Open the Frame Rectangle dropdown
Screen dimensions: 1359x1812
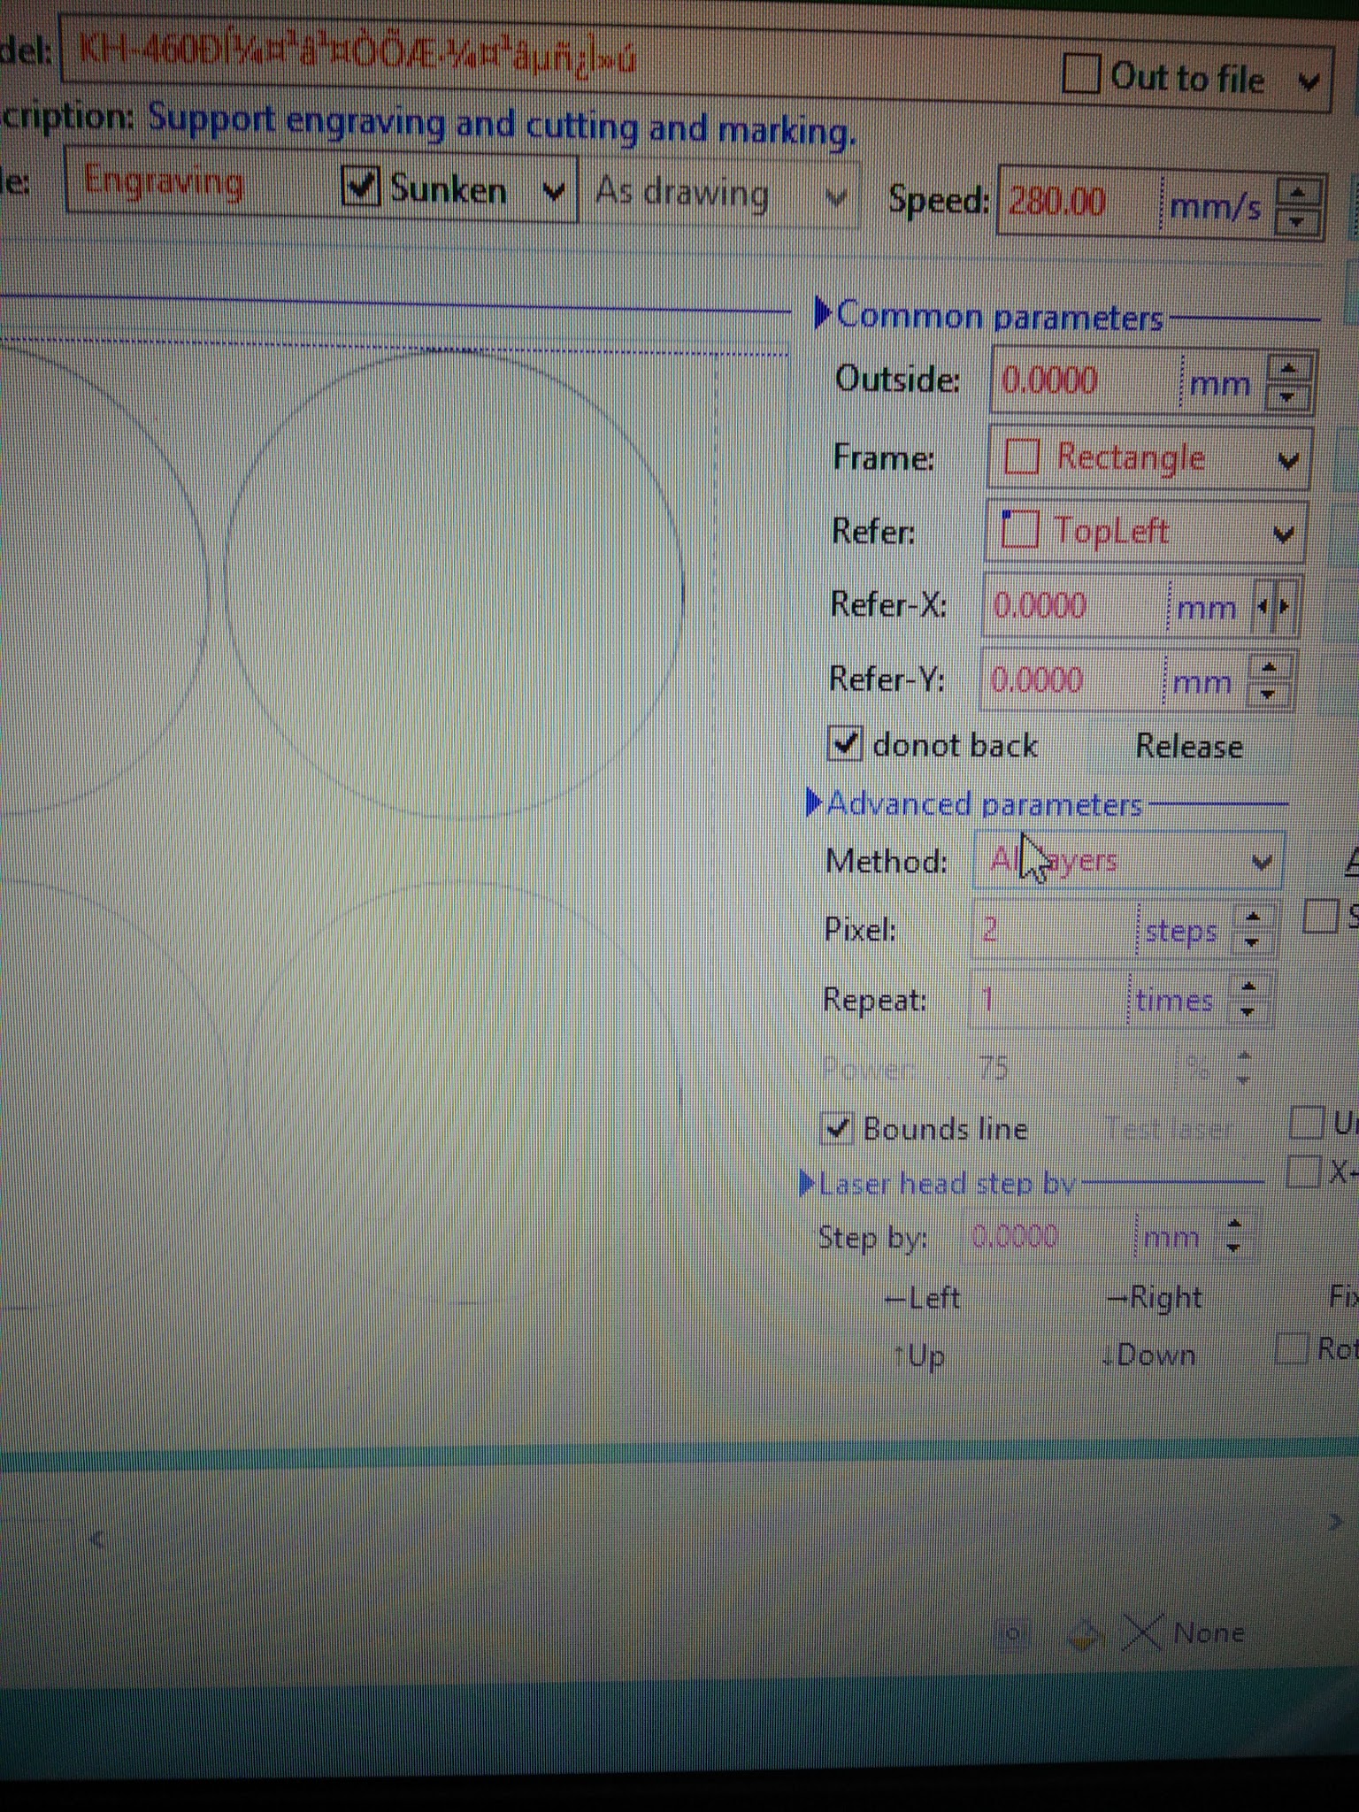pos(1287,460)
